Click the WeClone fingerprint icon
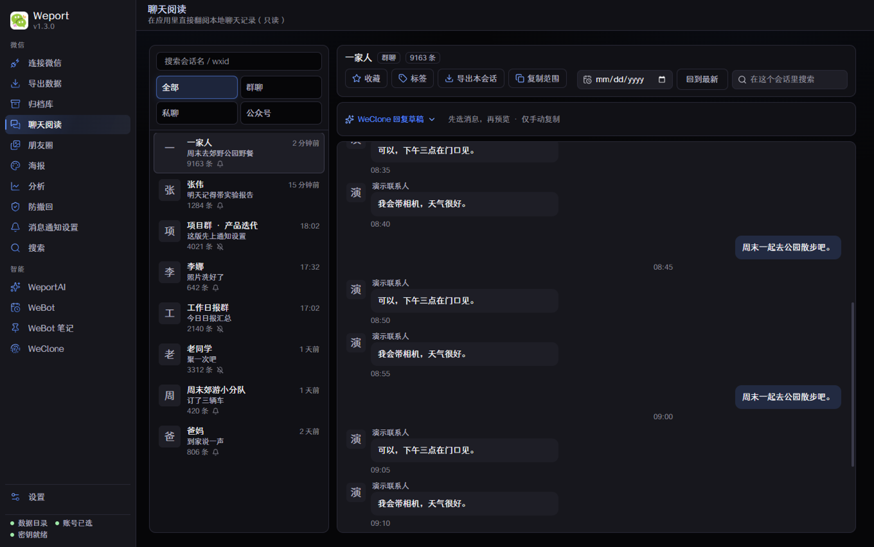This screenshot has height=547, width=874. click(x=15, y=349)
